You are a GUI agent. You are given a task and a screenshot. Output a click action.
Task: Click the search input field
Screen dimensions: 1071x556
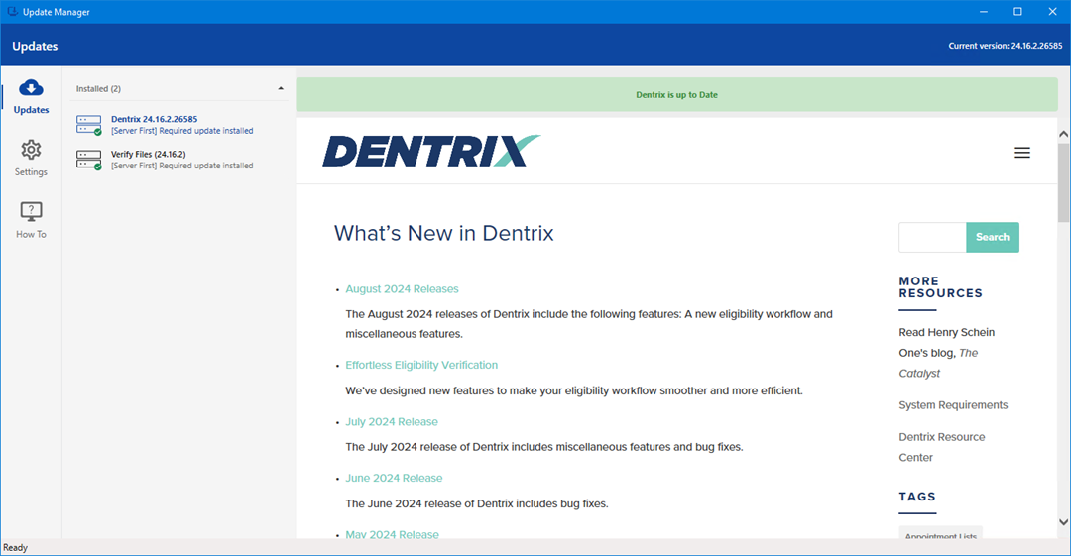932,237
